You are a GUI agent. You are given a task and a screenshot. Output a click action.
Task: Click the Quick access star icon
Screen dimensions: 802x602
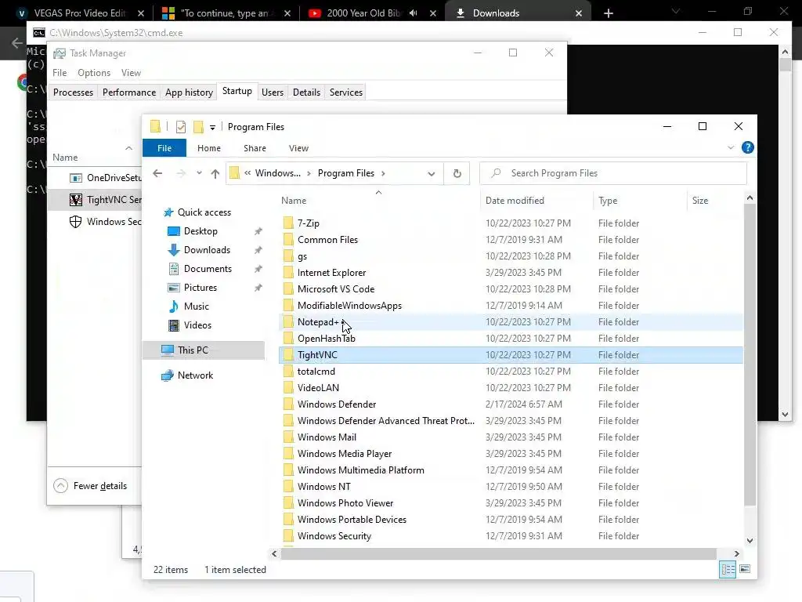[168, 212]
